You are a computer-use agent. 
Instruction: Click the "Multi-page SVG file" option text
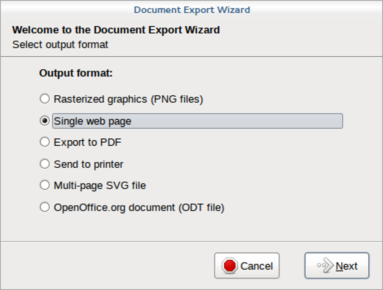[x=100, y=185]
